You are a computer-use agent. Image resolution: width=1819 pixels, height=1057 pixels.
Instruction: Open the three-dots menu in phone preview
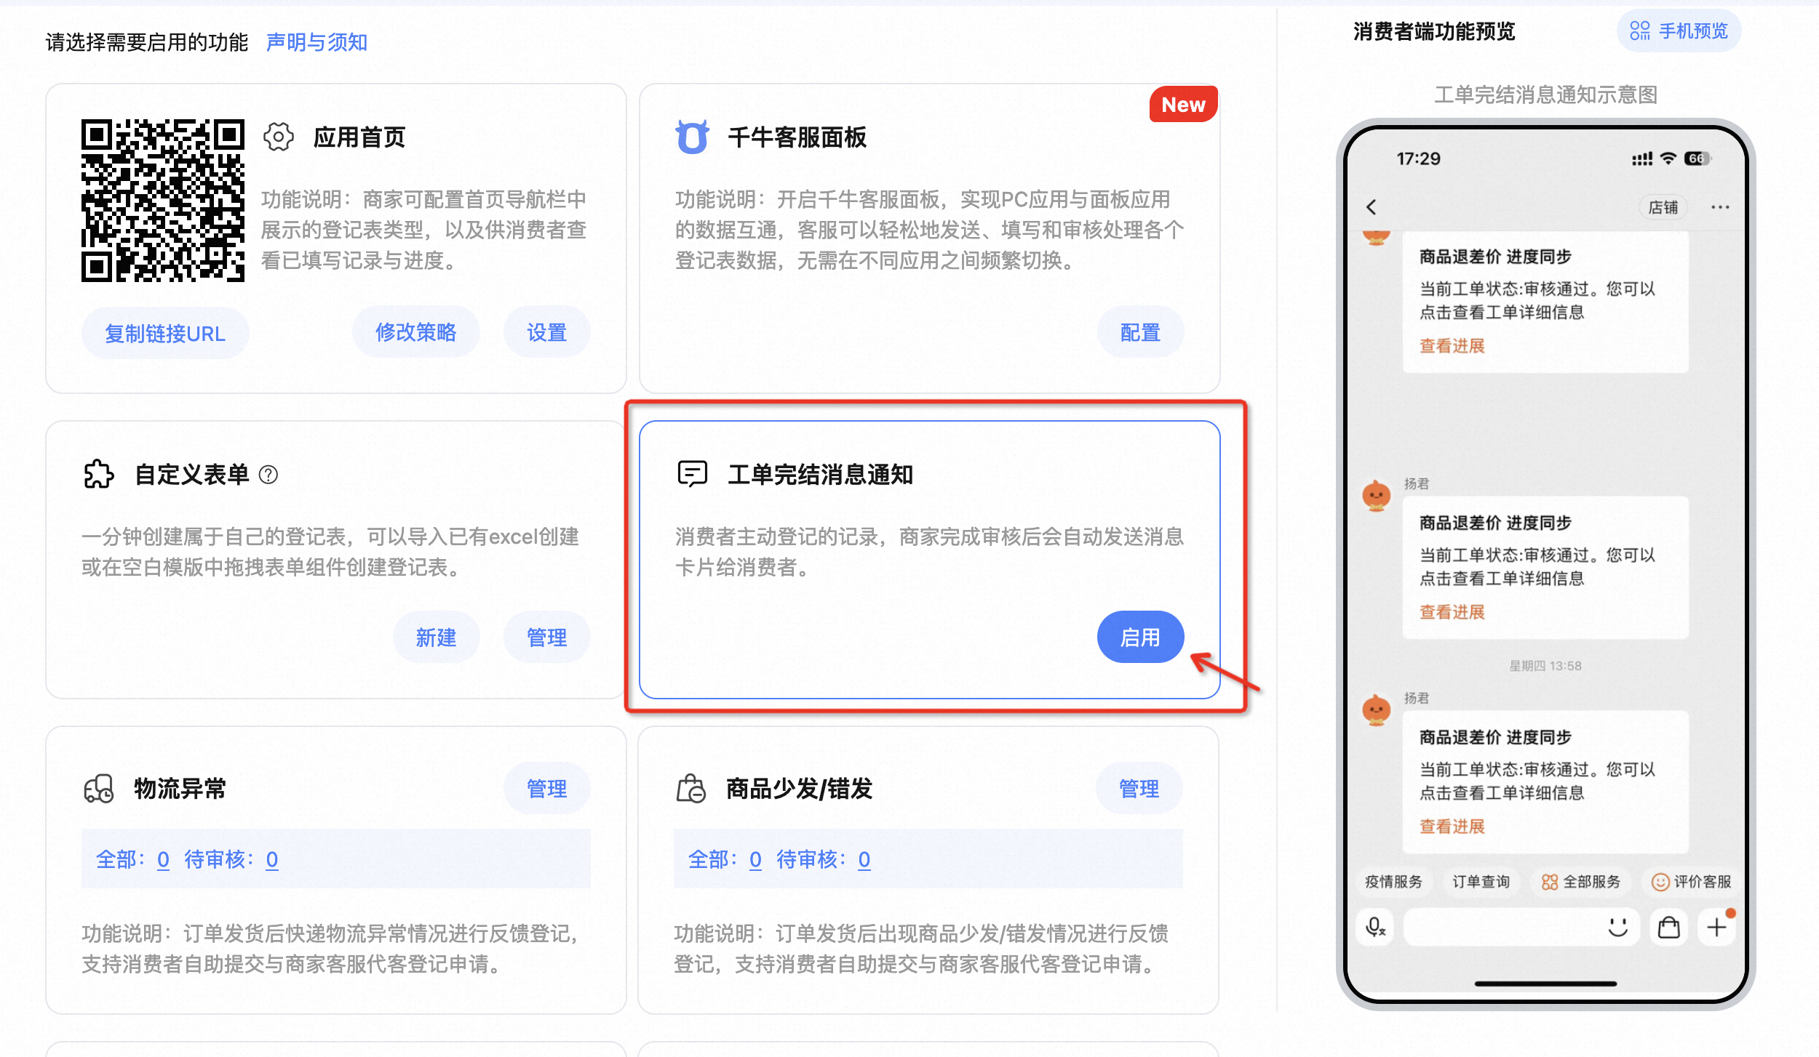point(1720,207)
